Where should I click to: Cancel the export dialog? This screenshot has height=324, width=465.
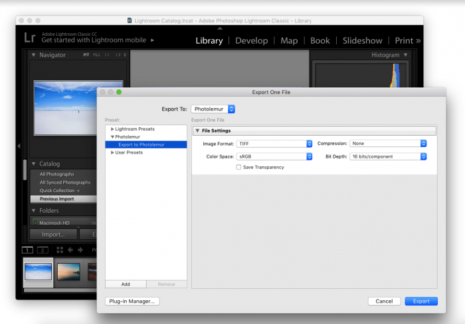click(x=384, y=301)
